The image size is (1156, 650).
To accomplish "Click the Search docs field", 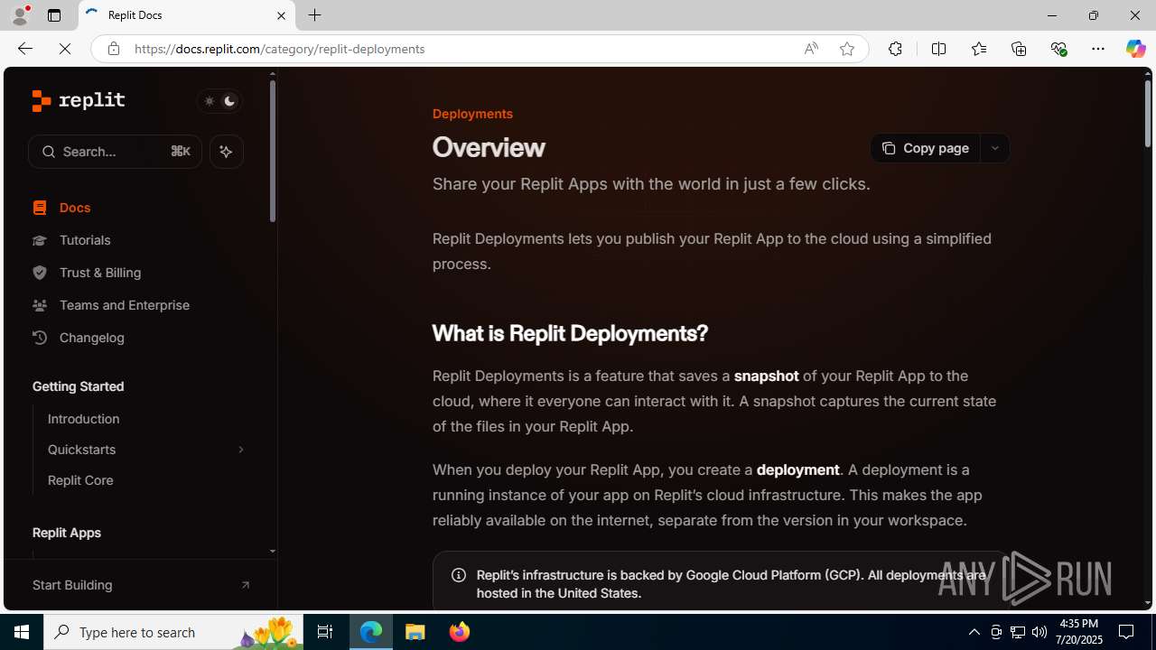I will tap(115, 152).
